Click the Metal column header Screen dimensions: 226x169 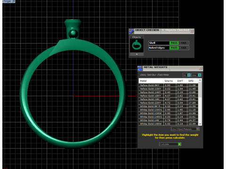coord(151,81)
